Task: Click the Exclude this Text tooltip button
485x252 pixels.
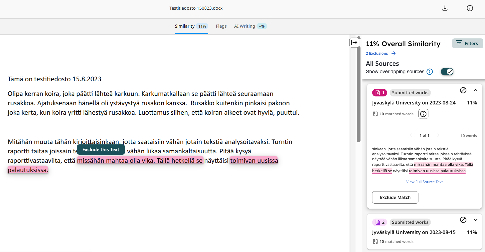Action: 101,149
